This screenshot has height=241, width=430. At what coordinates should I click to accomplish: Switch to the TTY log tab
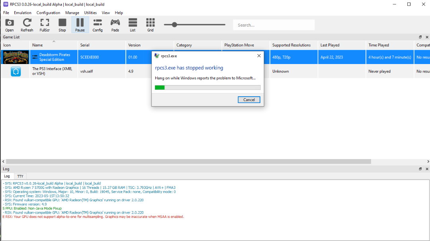20,176
